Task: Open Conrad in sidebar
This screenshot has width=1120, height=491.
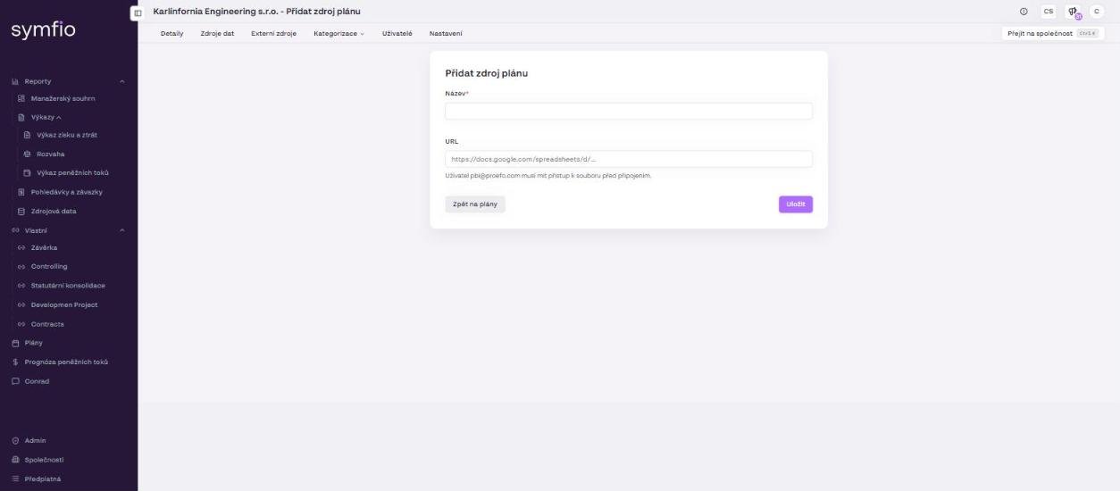Action: pos(37,381)
